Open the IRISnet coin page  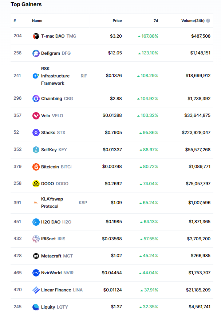(x=48, y=239)
